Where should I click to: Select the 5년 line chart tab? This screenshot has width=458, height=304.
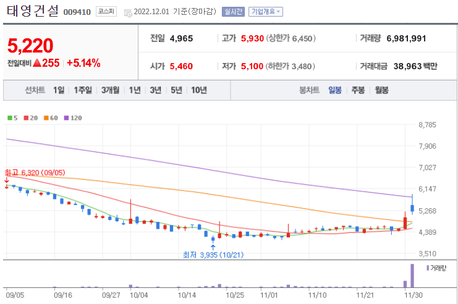[176, 90]
